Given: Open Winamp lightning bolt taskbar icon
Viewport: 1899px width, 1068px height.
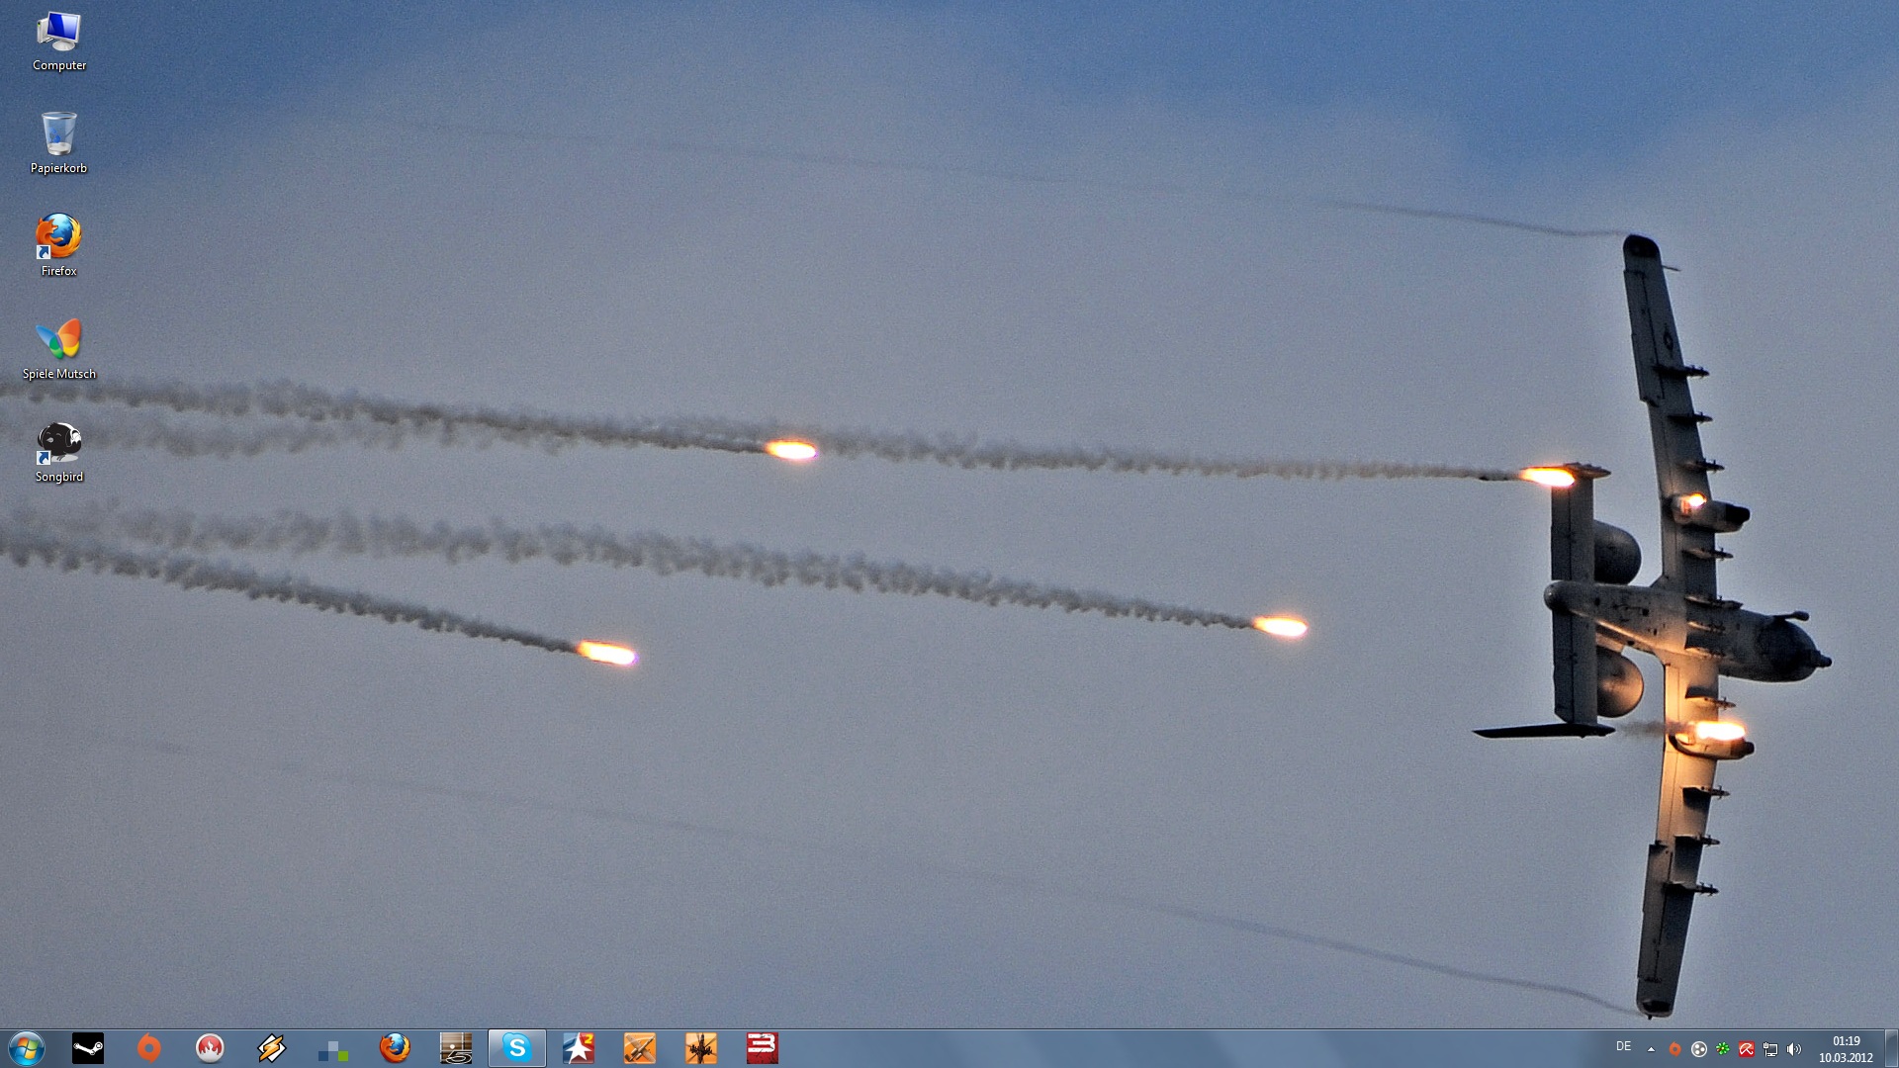Looking at the screenshot, I should tap(271, 1048).
